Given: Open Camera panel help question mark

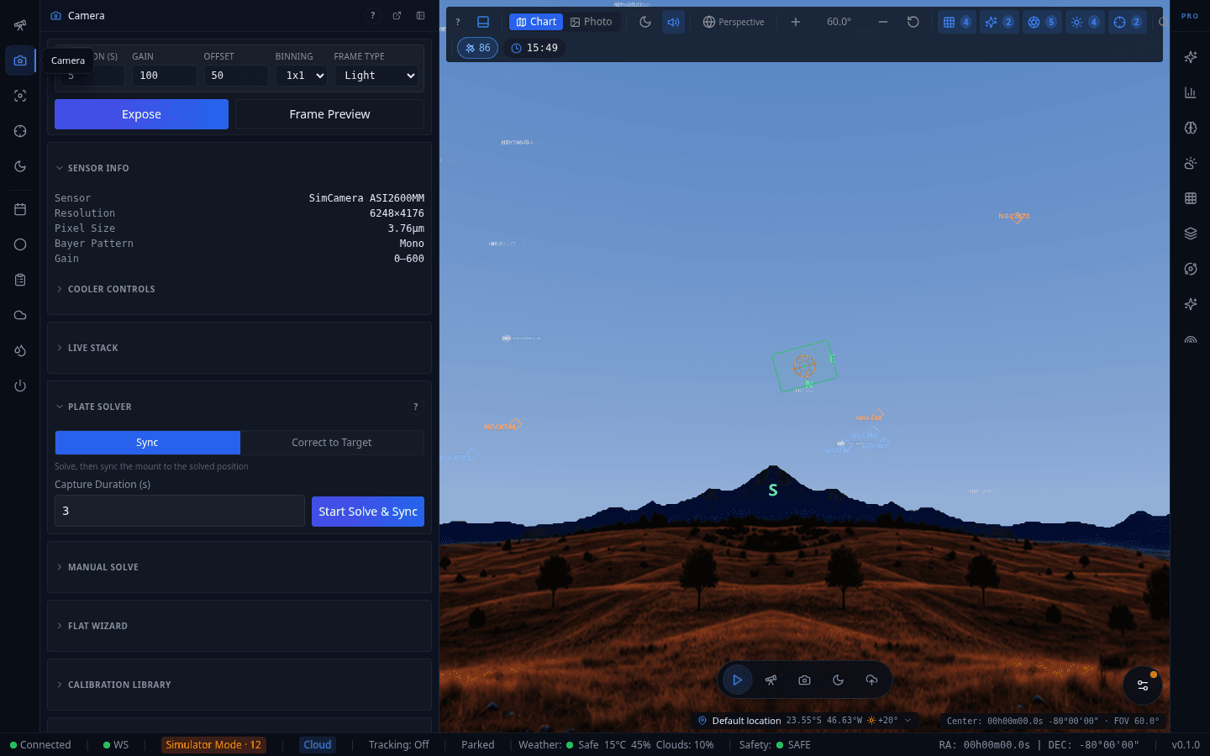Looking at the screenshot, I should click(373, 15).
